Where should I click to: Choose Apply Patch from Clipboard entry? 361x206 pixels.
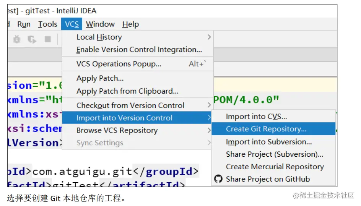137,91
